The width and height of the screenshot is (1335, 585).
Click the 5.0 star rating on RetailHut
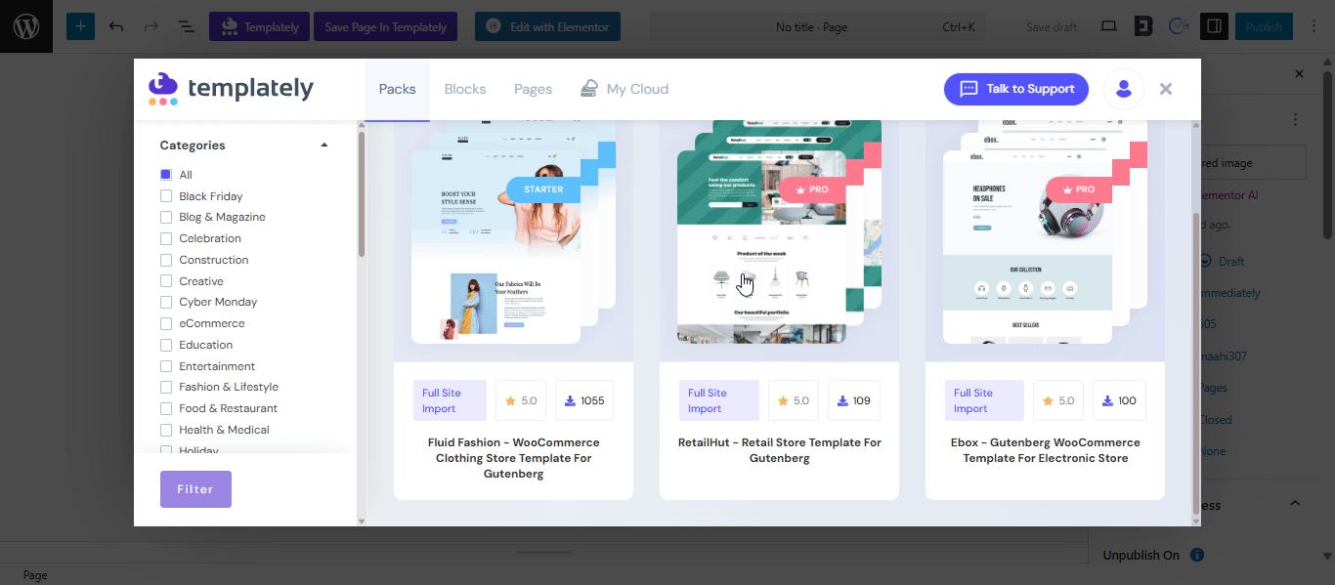click(x=793, y=400)
